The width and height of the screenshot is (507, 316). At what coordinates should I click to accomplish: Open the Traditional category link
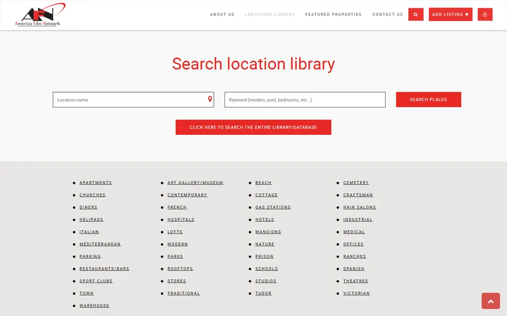(x=184, y=293)
